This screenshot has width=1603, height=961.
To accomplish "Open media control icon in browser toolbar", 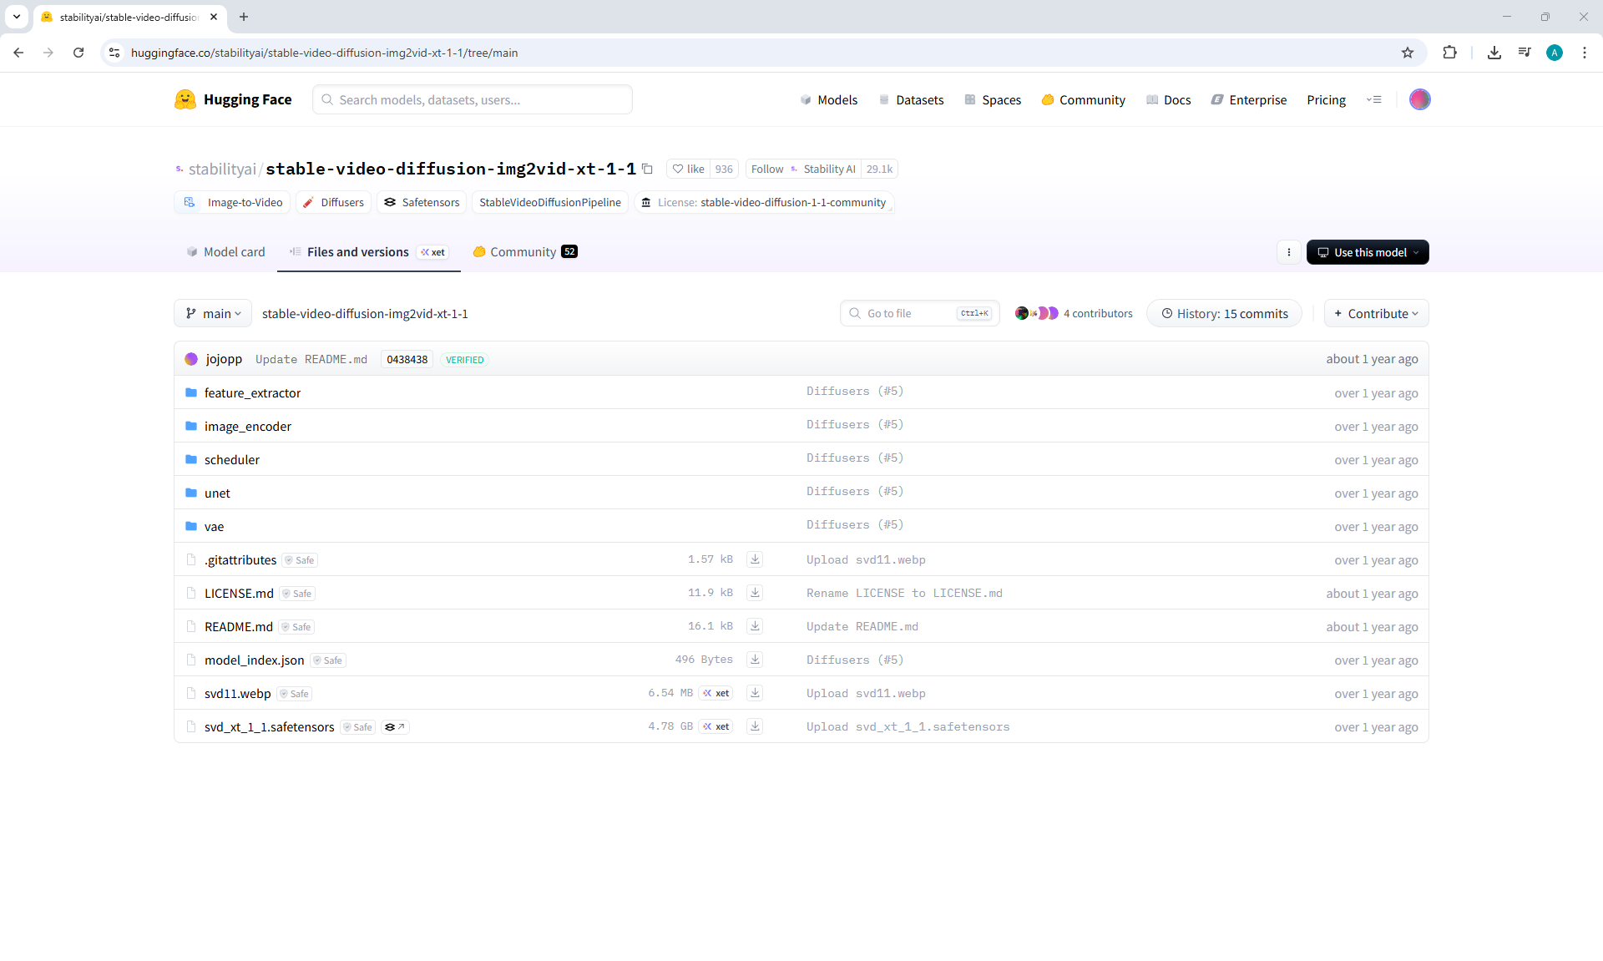I will [x=1525, y=53].
